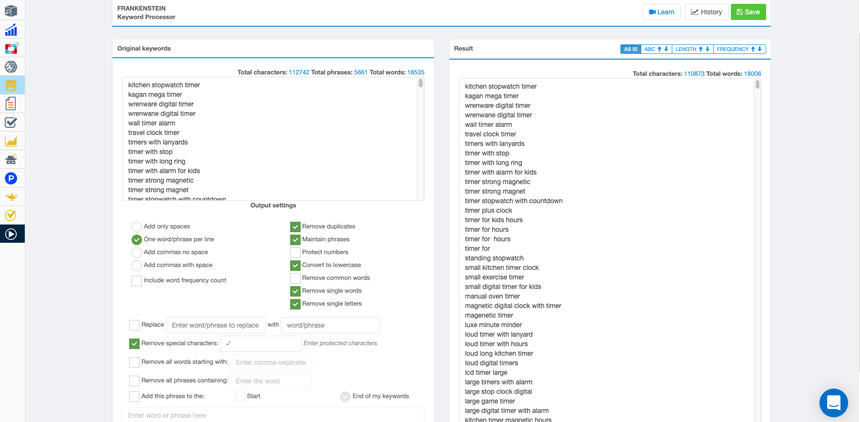
Task: Click the green Save button
Action: 748,12
